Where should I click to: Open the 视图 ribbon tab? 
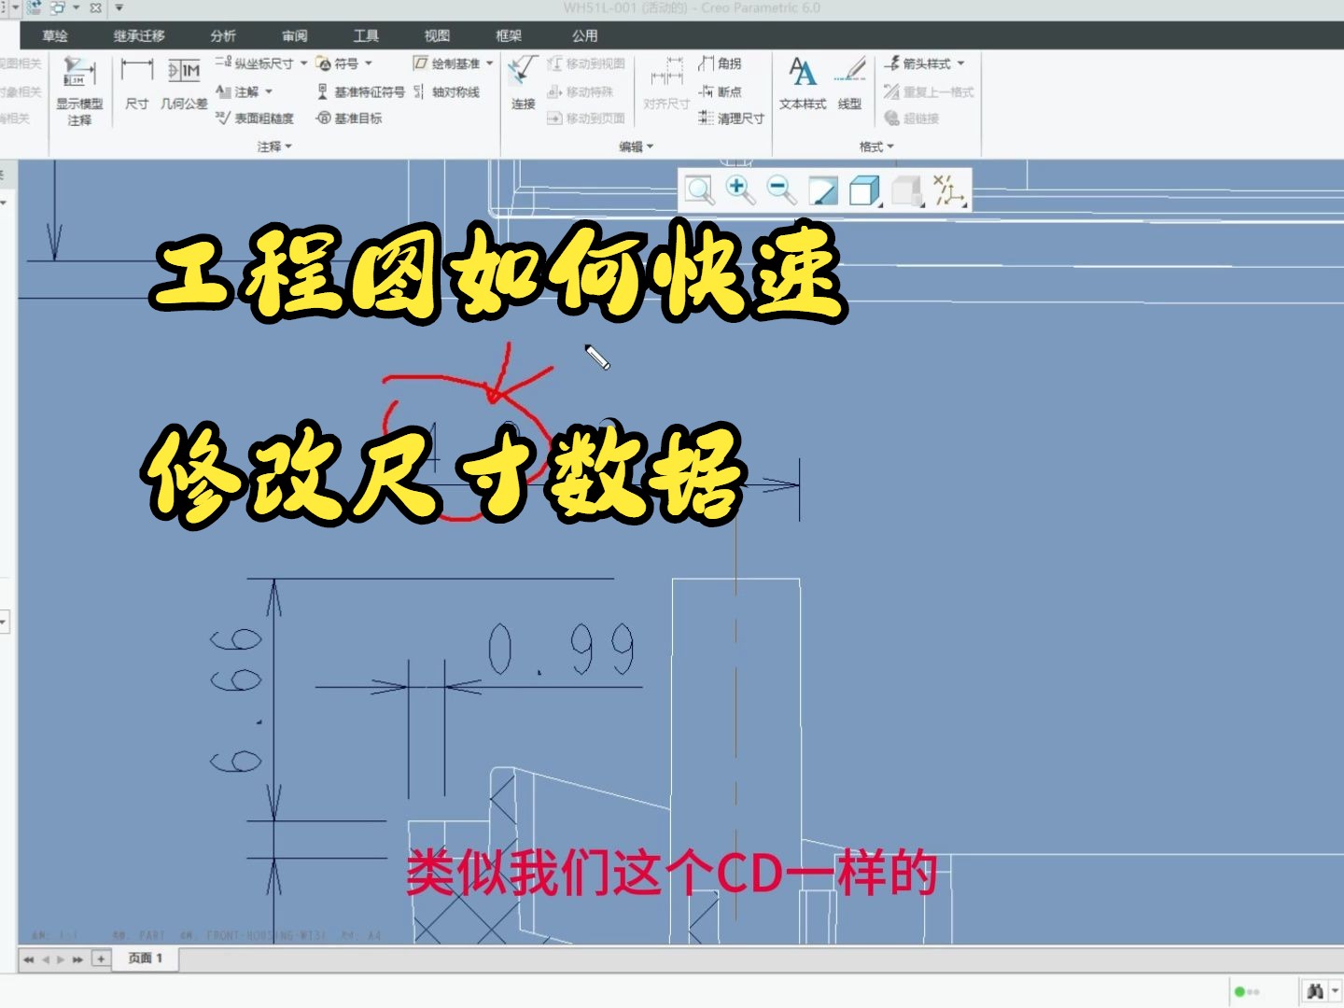point(435,35)
